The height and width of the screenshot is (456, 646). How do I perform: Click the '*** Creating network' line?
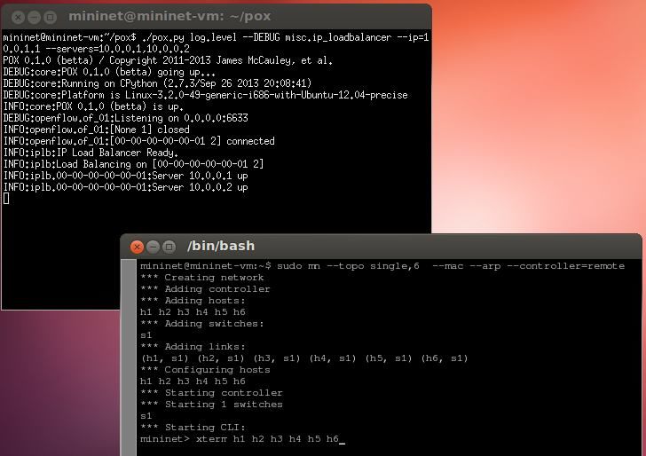(202, 277)
